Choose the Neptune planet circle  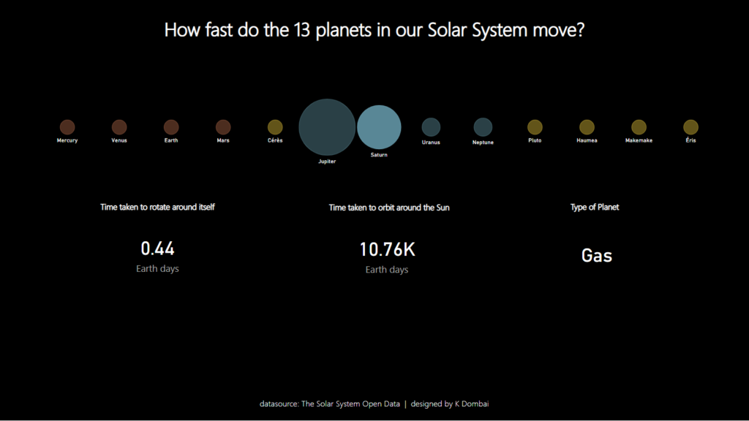(x=483, y=127)
